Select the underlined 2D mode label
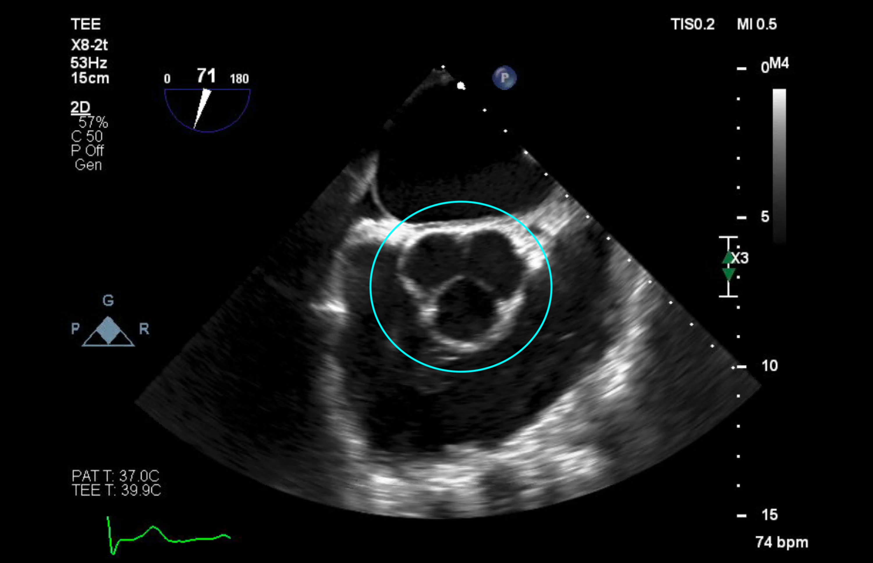 tap(80, 107)
